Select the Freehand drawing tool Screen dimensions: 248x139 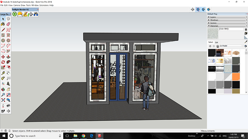coord(8,30)
